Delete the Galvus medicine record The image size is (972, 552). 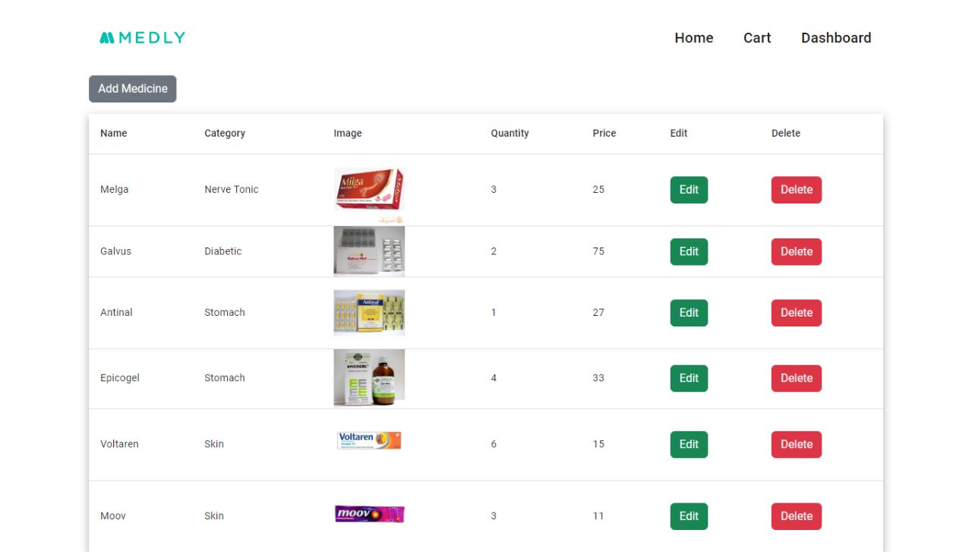[x=796, y=251]
